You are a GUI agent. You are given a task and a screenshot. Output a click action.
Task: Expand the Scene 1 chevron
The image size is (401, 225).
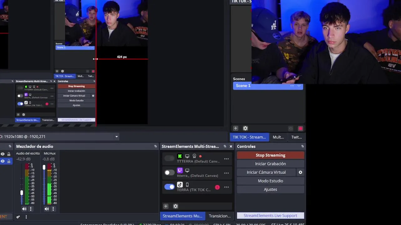pos(299,86)
